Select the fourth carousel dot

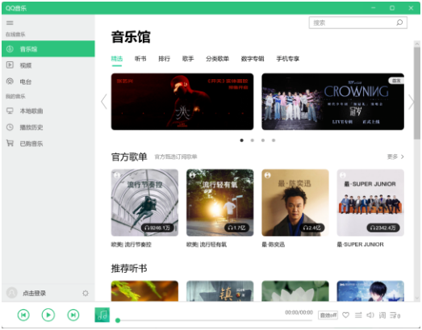point(274,140)
